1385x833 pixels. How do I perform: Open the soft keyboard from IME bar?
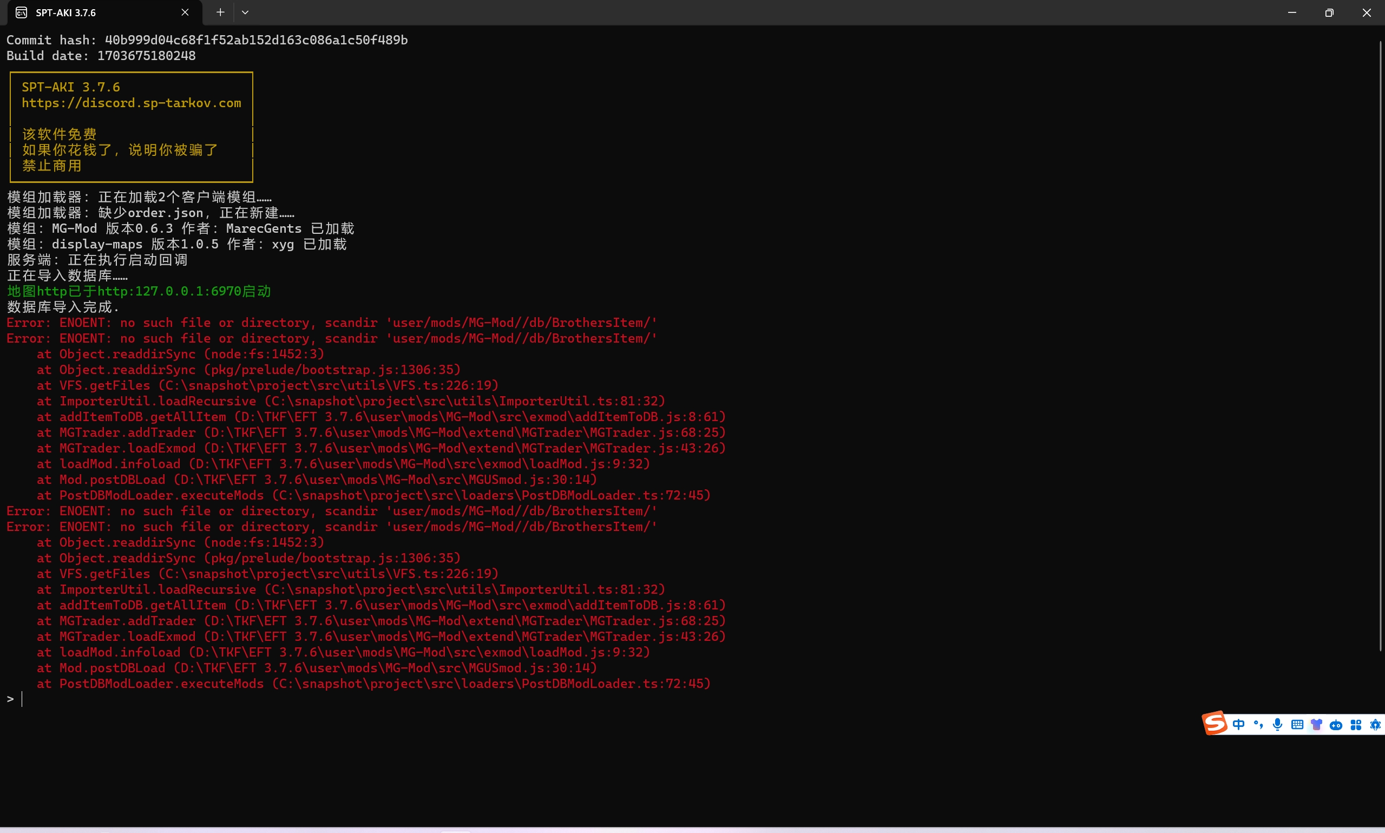tap(1297, 725)
